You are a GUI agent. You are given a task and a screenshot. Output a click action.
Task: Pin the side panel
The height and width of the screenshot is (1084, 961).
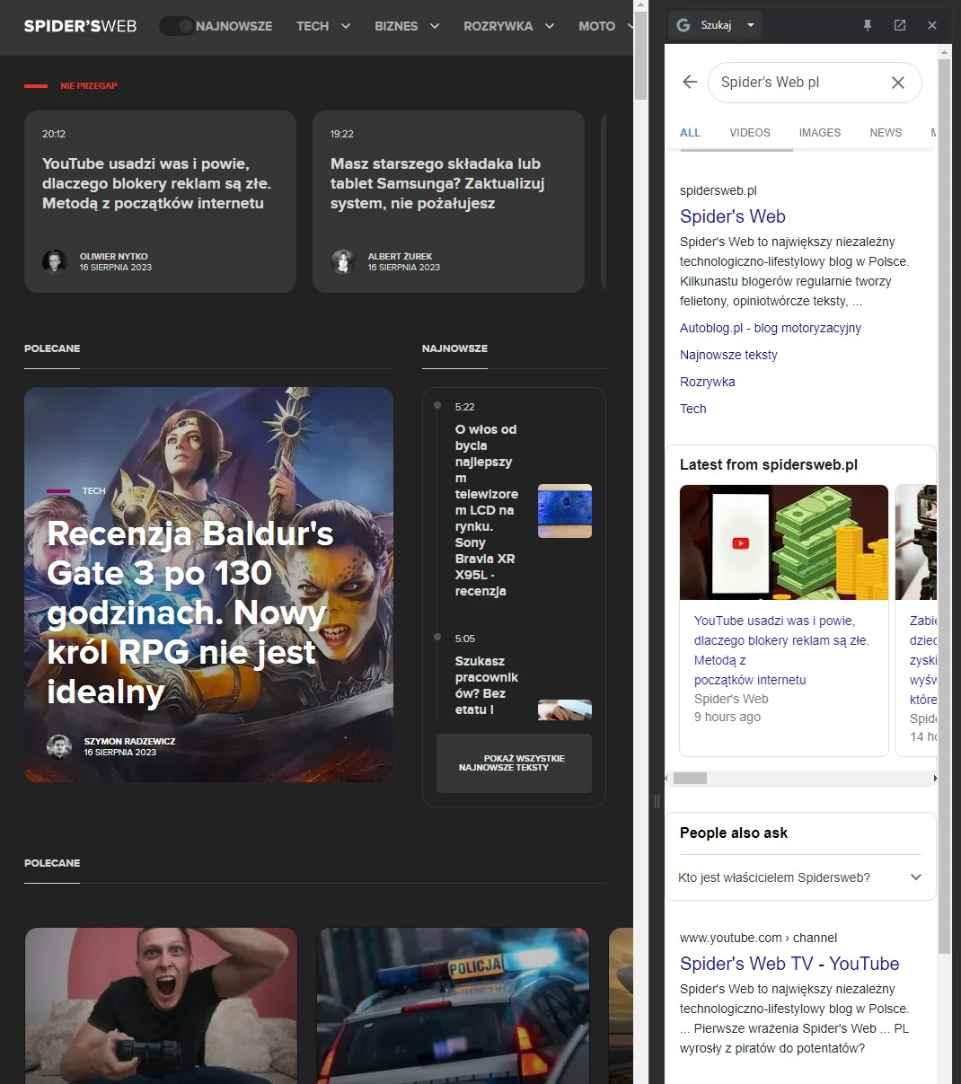point(868,25)
